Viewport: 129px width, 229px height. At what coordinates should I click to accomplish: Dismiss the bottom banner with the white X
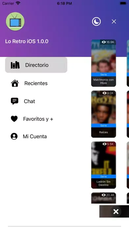(x=116, y=212)
